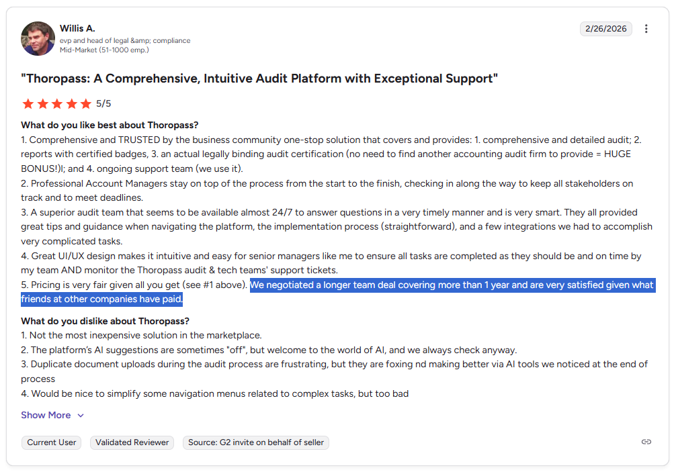Click the fourth rating star

point(72,104)
